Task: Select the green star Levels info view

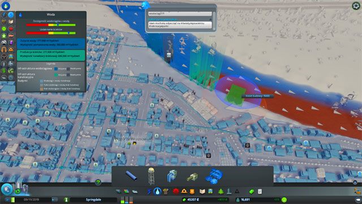Action: [4, 36]
